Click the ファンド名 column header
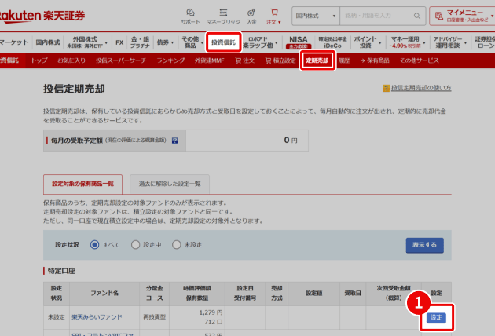The width and height of the screenshot is (495, 336). [x=104, y=294]
